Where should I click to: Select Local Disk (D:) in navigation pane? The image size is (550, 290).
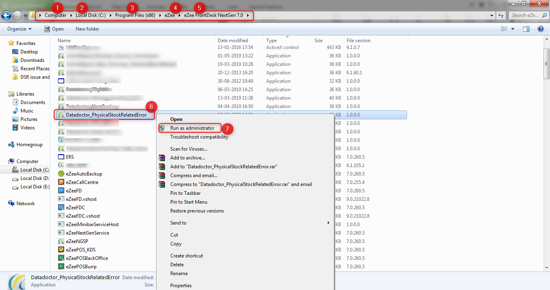[x=31, y=178]
